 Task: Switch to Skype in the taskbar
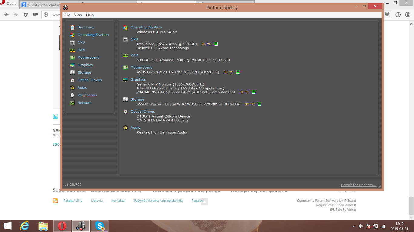click(100, 226)
